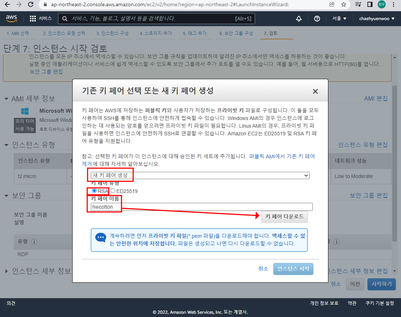Click the 보안 그룹 편집 link in warning
The width and height of the screenshot is (401, 317).
[46, 71]
